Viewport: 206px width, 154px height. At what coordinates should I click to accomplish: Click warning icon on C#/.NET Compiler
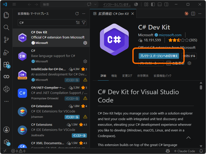click(x=85, y=98)
